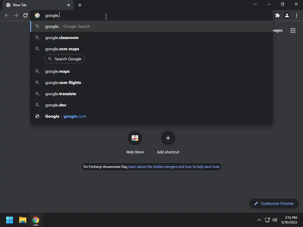The image size is (303, 227).
Task: Open a new tab with plus button
Action: [x=80, y=5]
